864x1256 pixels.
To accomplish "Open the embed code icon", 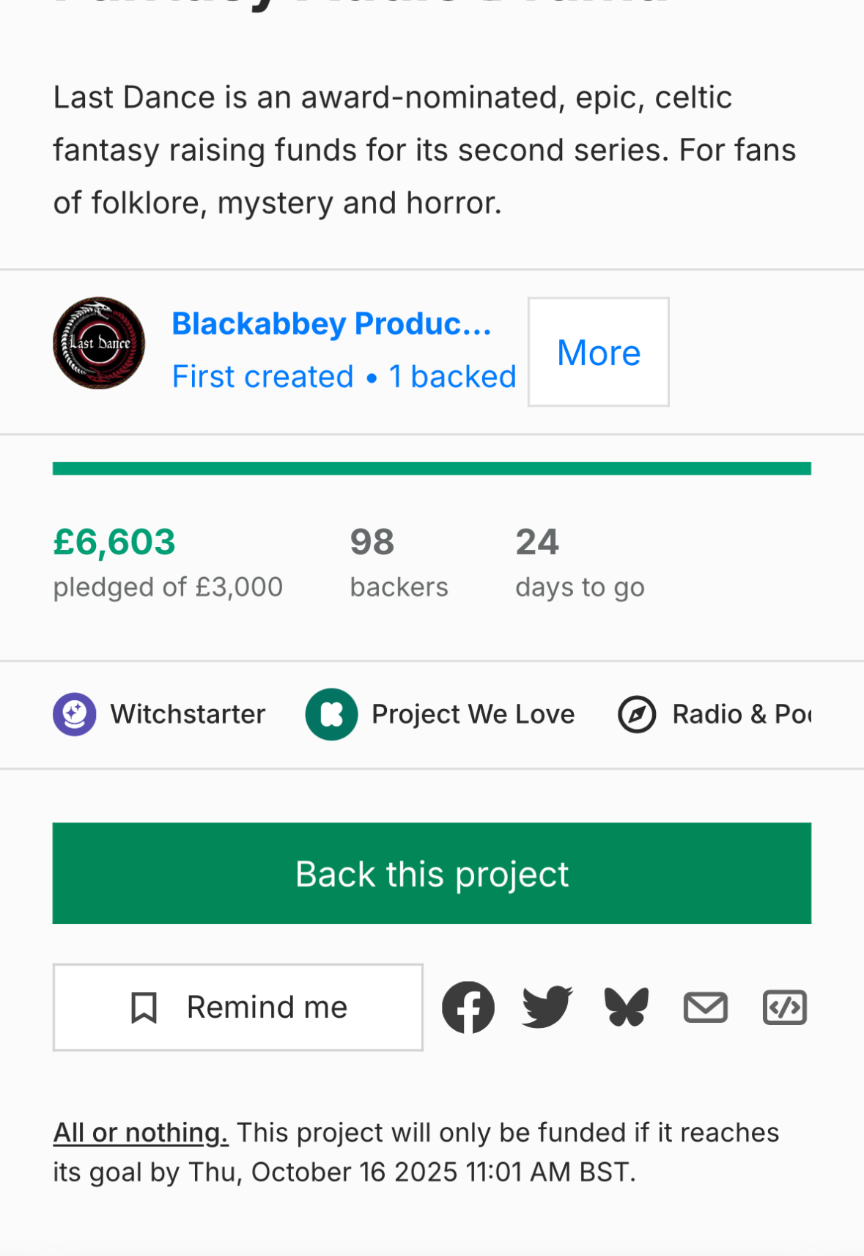I will (x=784, y=1007).
